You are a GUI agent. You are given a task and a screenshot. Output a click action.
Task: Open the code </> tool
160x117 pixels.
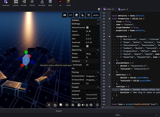[70, 15]
